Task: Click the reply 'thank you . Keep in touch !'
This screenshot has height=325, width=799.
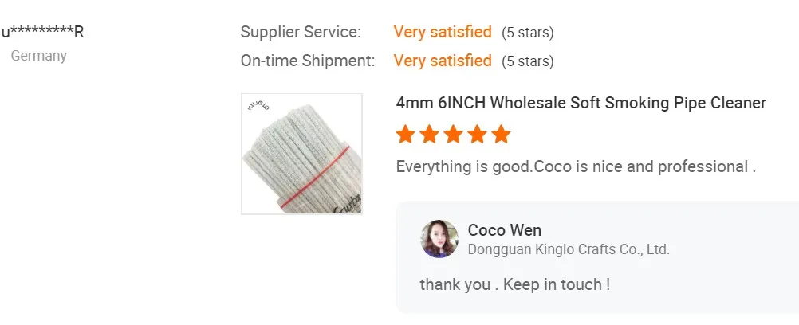Action: 514,284
